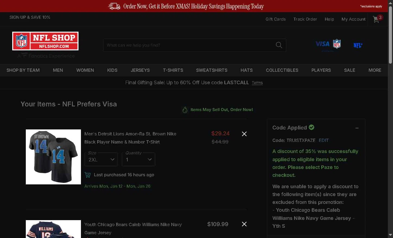Open the Collectibles menu
393x238 pixels.
[282, 70]
